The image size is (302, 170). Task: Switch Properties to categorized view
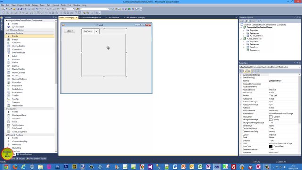[241, 71]
